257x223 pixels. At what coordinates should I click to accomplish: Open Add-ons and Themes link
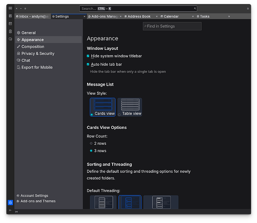(38, 201)
